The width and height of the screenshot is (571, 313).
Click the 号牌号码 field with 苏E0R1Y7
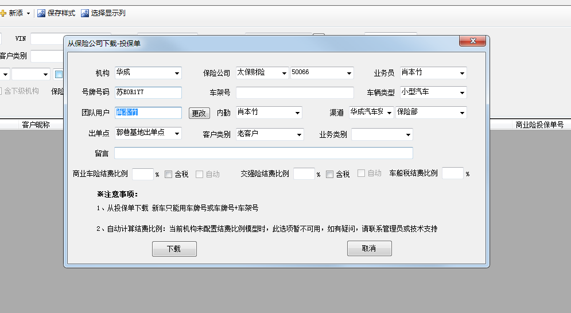(x=148, y=92)
